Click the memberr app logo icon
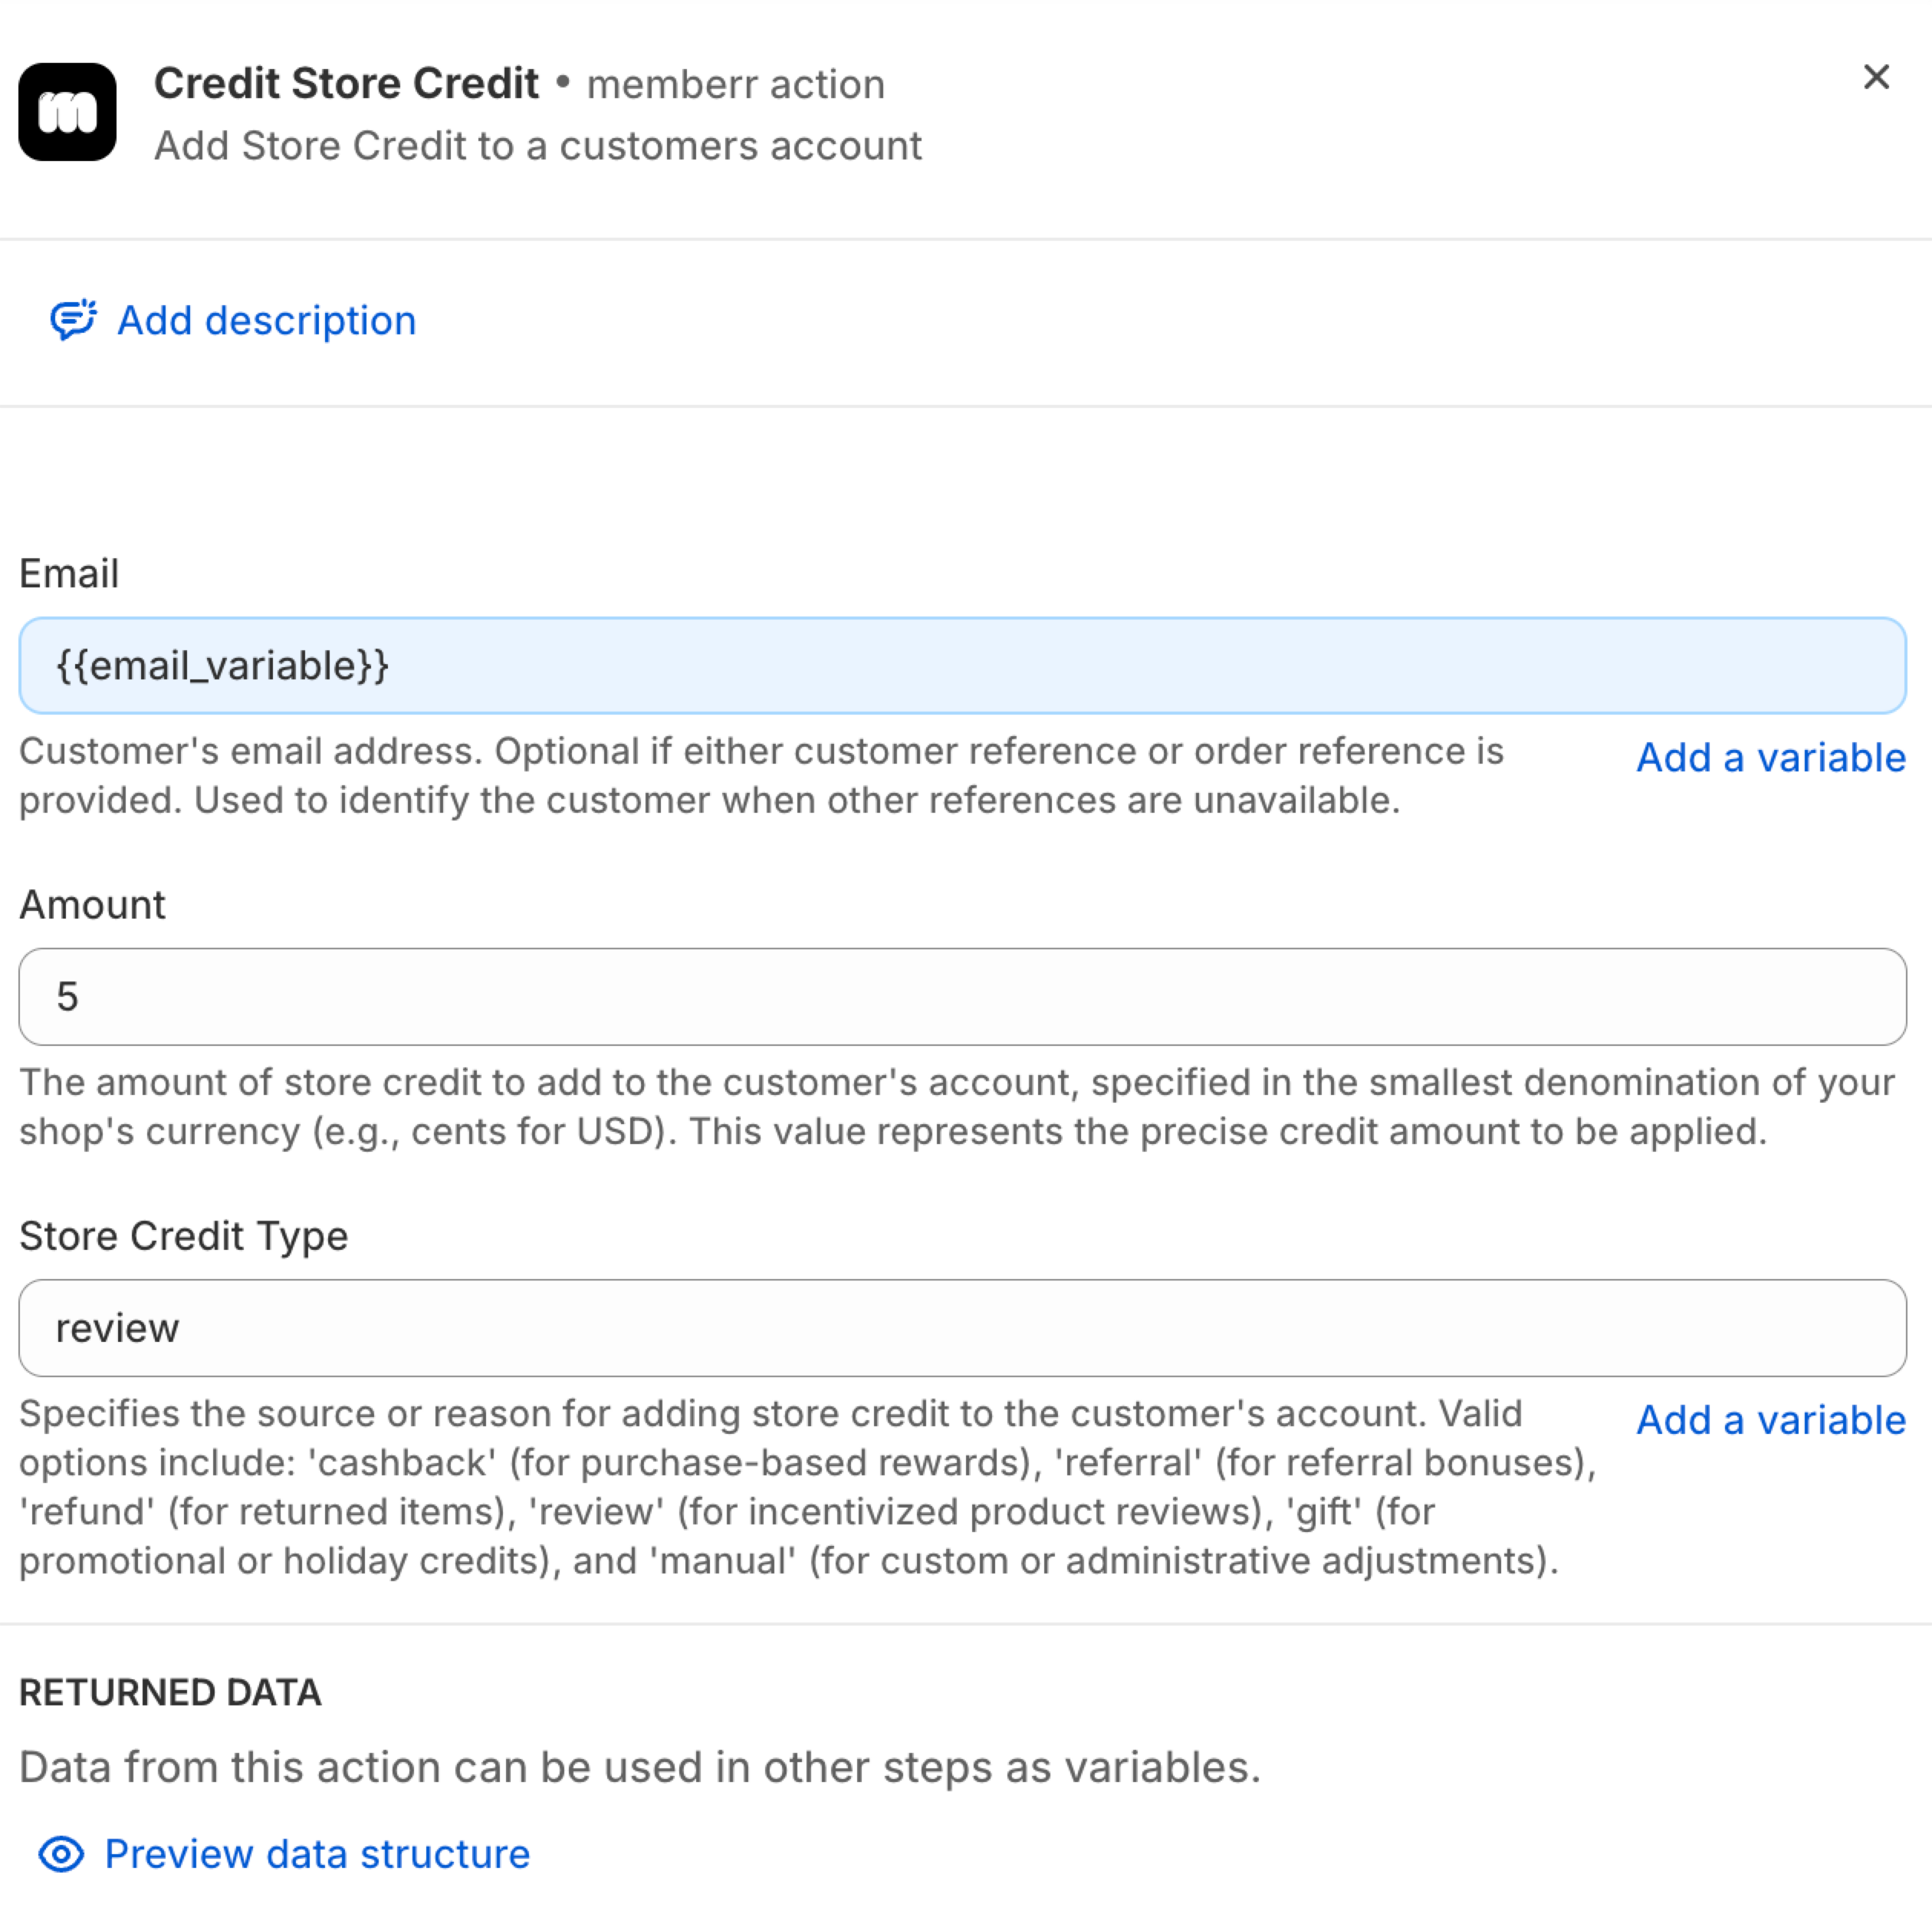 coord(67,112)
